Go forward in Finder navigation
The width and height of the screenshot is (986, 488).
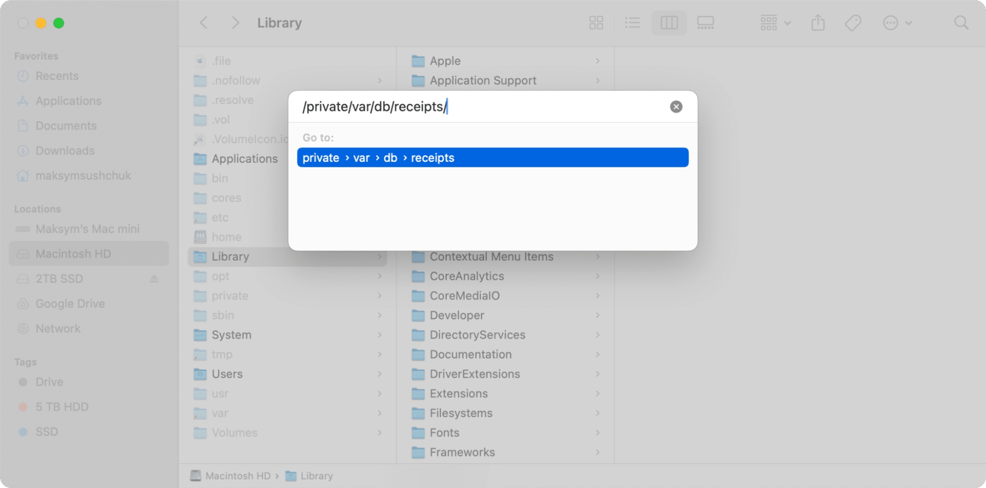(x=236, y=23)
